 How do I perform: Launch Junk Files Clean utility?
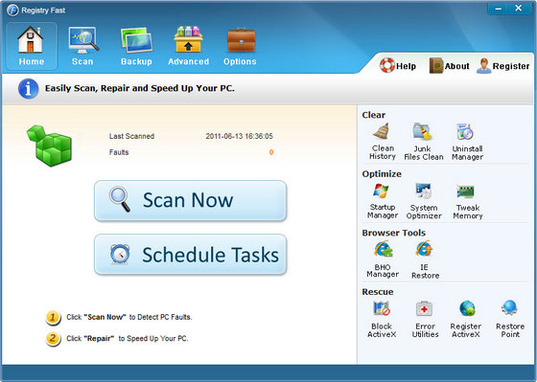point(423,142)
